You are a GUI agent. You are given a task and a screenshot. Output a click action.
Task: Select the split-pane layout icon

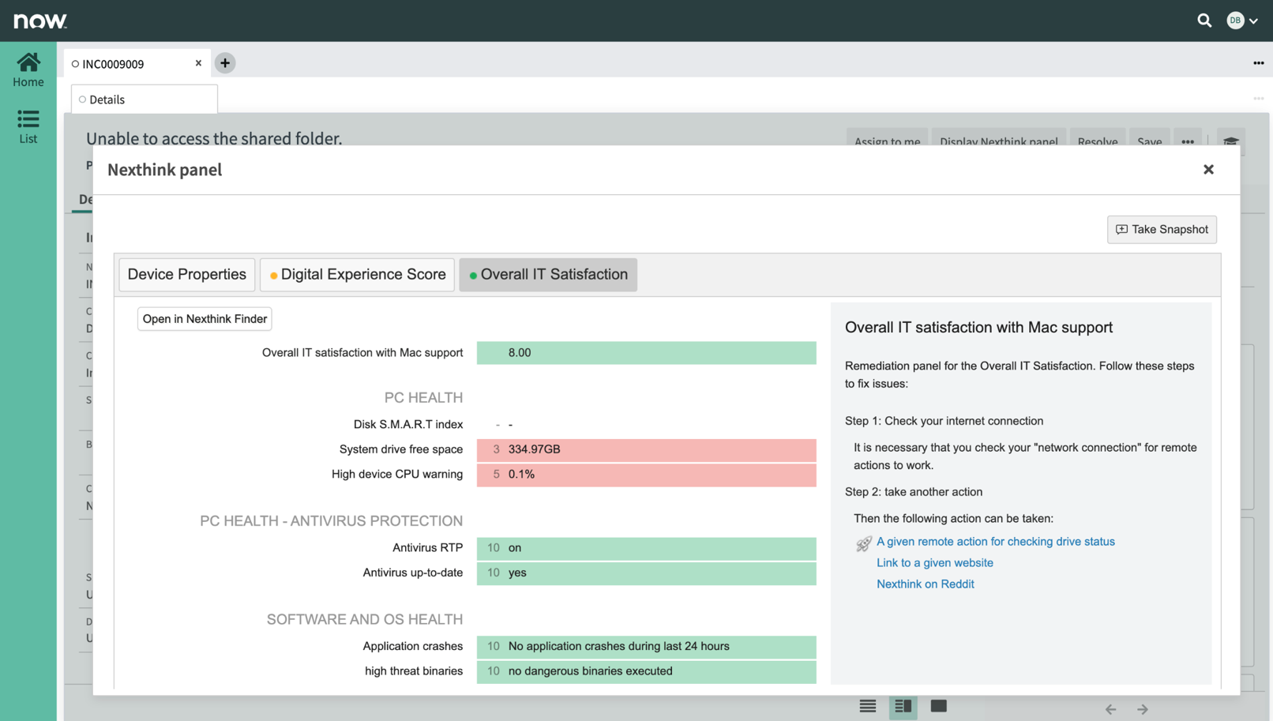coord(903,707)
